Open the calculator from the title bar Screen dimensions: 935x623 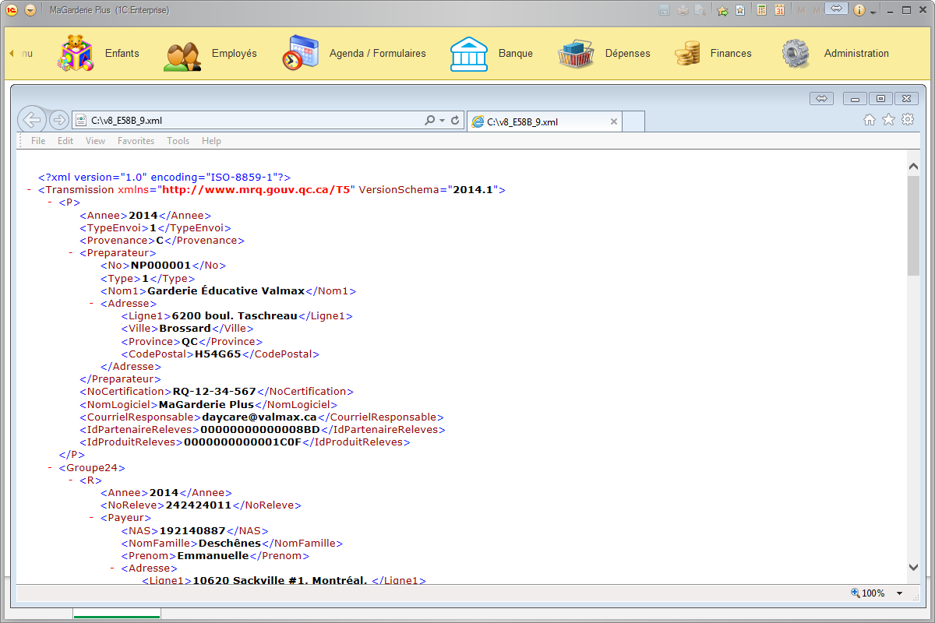pyautogui.click(x=761, y=9)
